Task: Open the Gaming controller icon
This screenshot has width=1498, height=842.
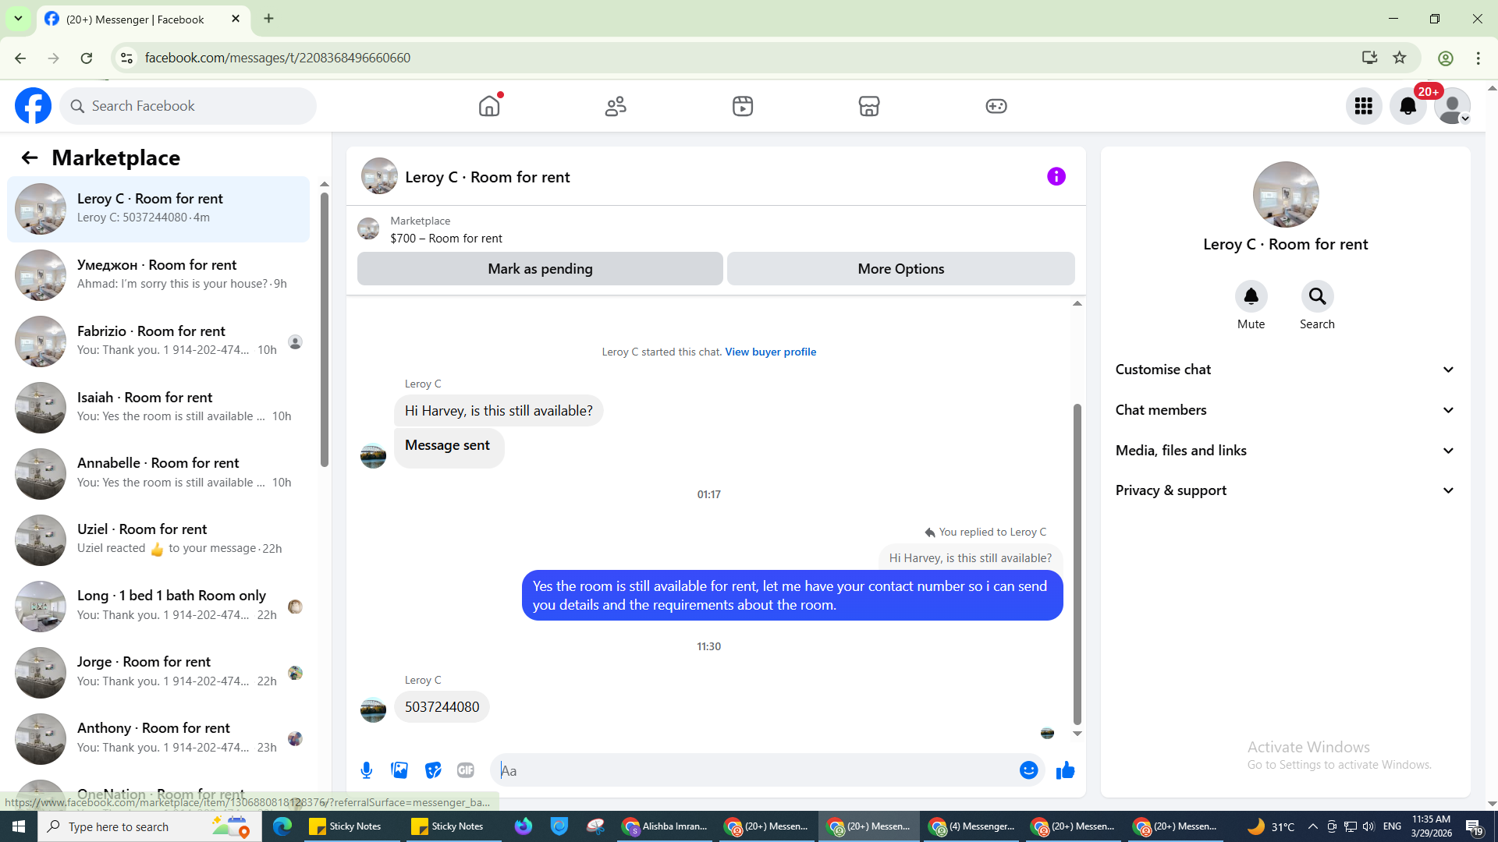Action: click(x=996, y=106)
